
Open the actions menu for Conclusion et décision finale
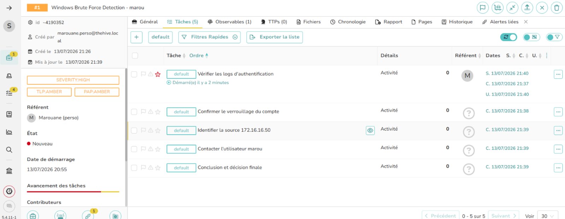point(558,168)
